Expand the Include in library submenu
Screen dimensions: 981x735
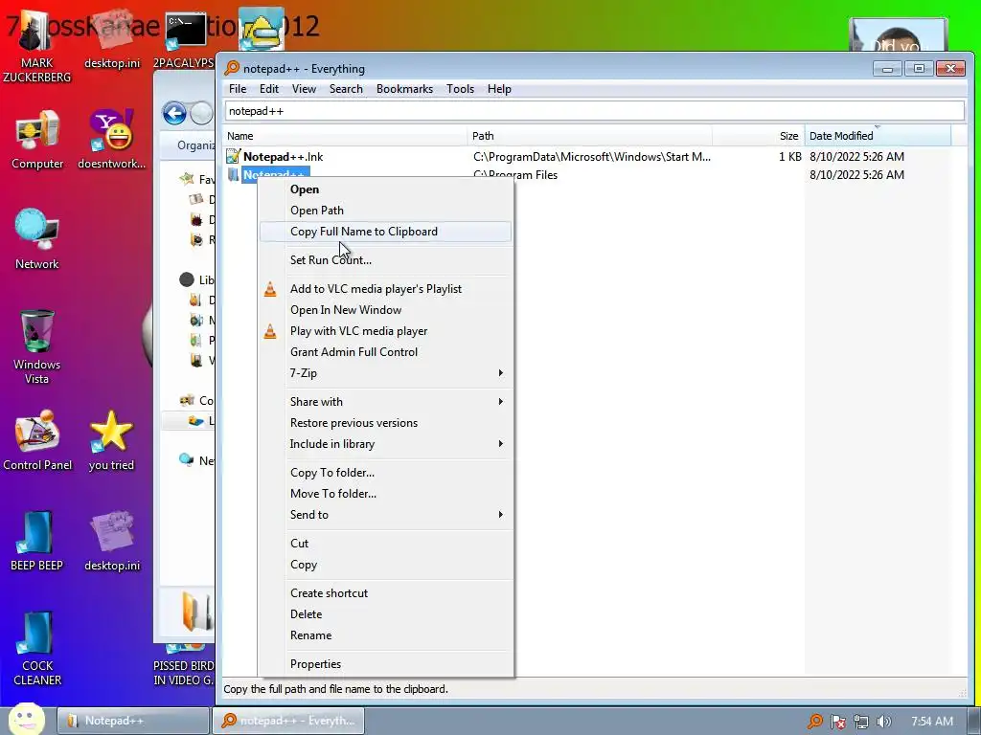click(397, 444)
